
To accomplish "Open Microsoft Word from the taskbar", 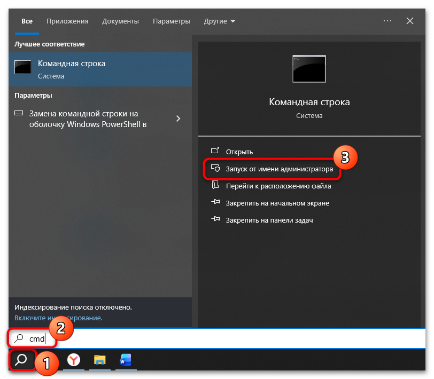I will coord(125,360).
